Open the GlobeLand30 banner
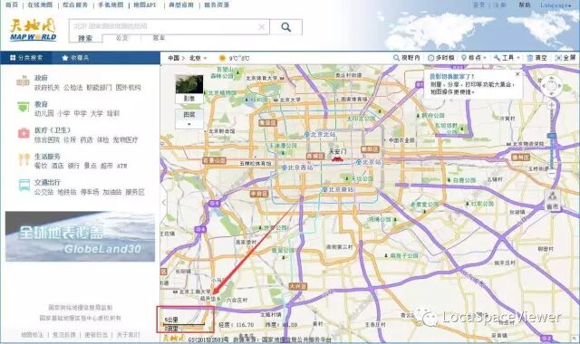Screen dimensions: 580x344 (81, 236)
